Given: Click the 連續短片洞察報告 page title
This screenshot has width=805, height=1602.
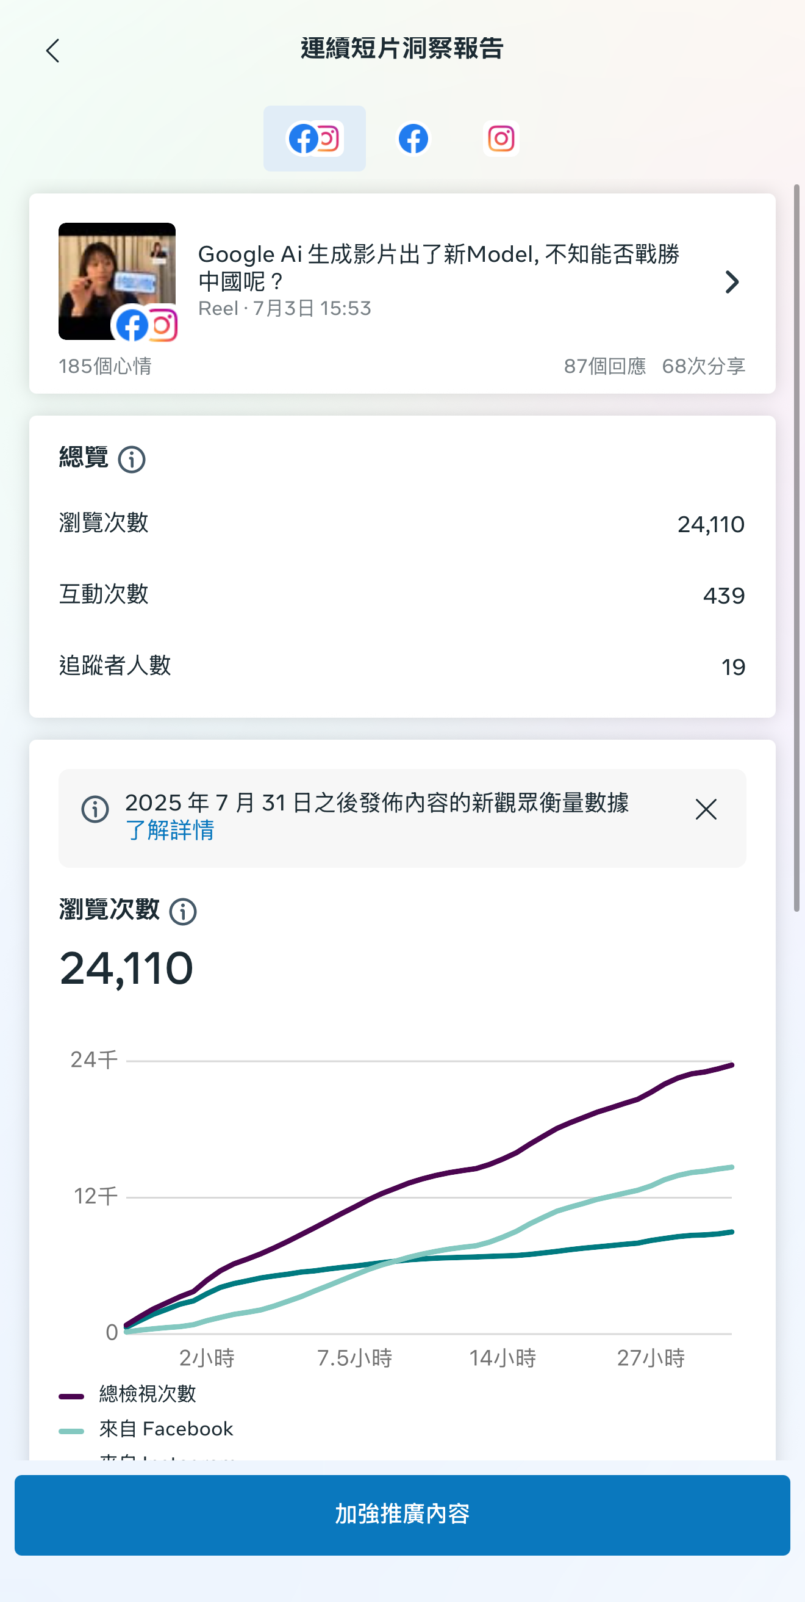Looking at the screenshot, I should coord(401,48).
